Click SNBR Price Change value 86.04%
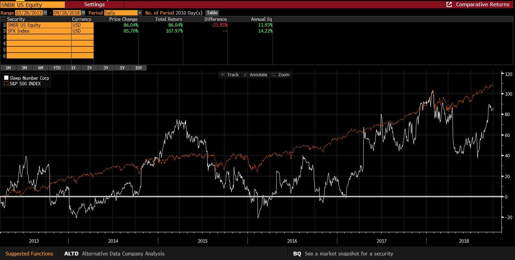This screenshot has width=515, height=260. (130, 25)
